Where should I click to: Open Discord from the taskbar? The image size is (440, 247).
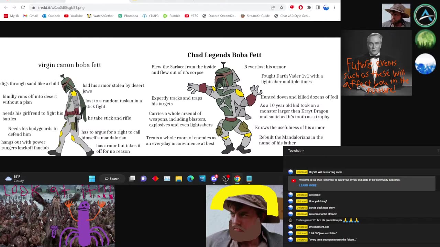pyautogui.click(x=214, y=179)
